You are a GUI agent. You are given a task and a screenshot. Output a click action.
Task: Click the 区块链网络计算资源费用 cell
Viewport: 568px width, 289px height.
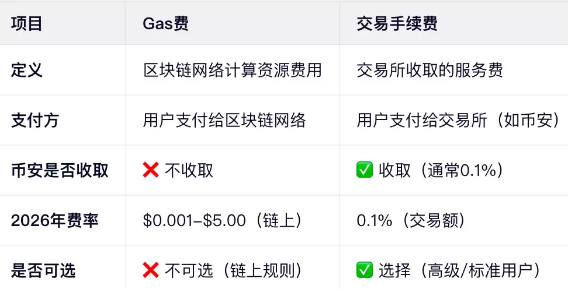point(233,71)
